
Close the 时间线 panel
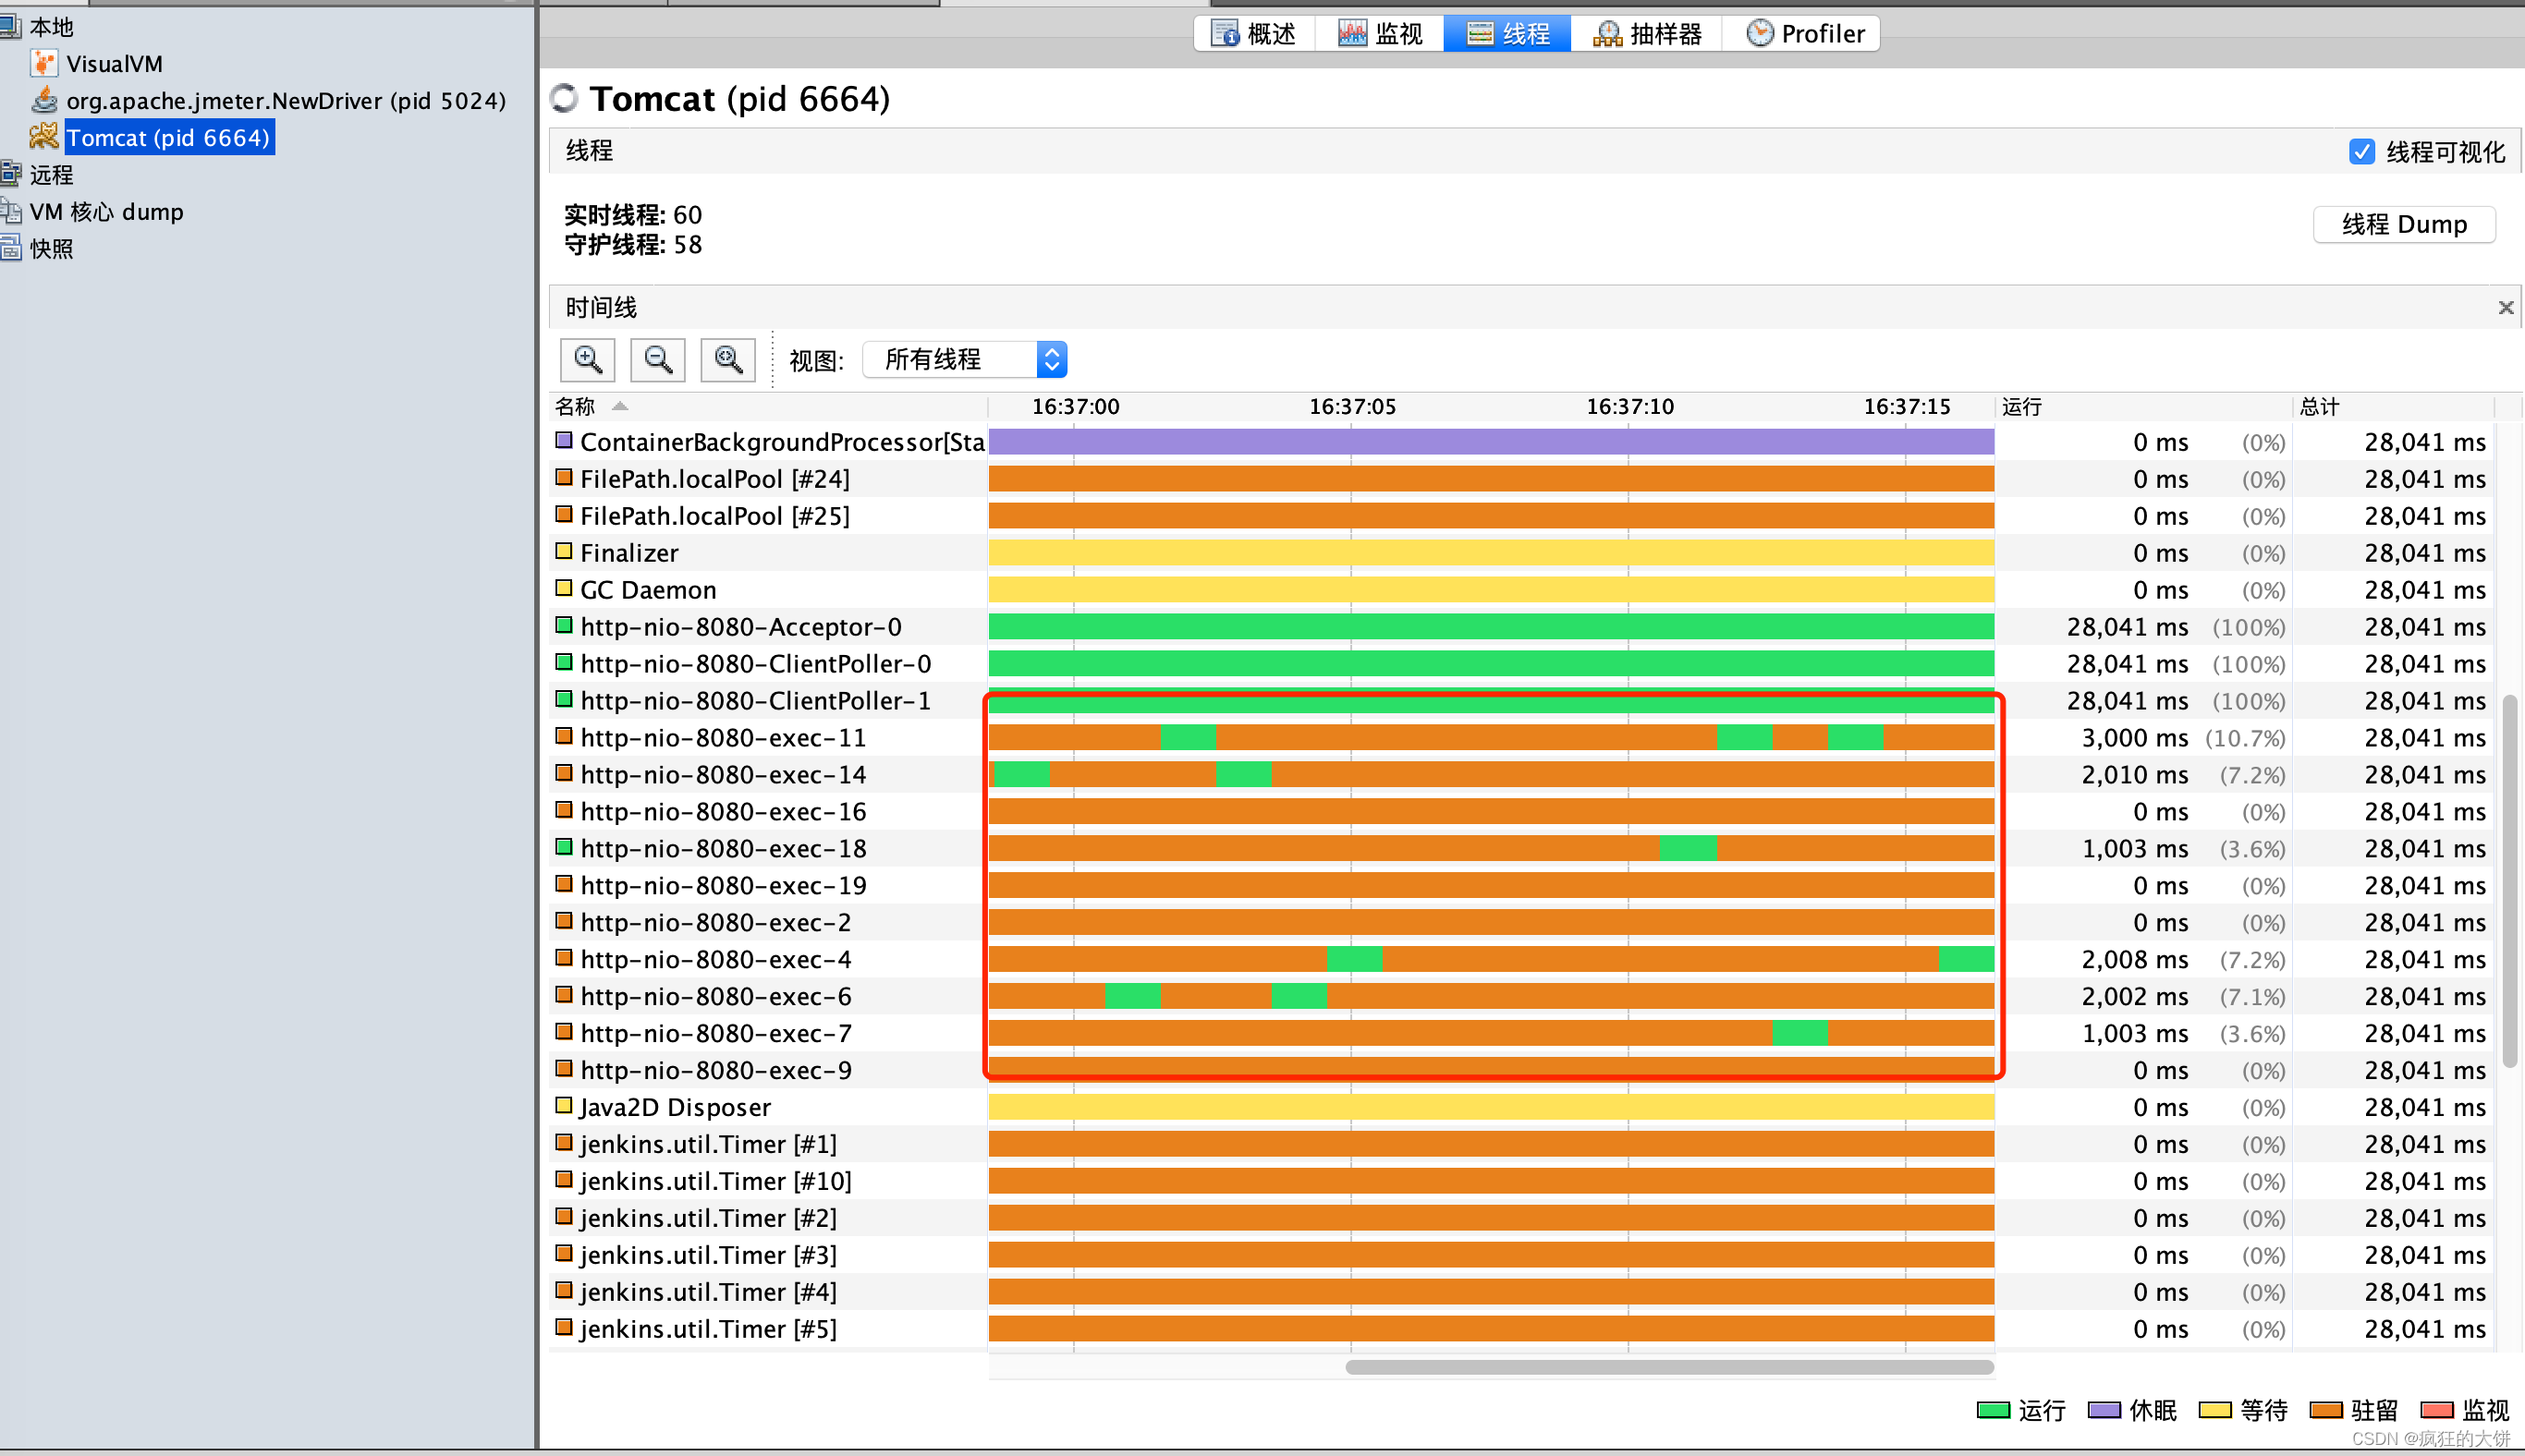point(2506,308)
